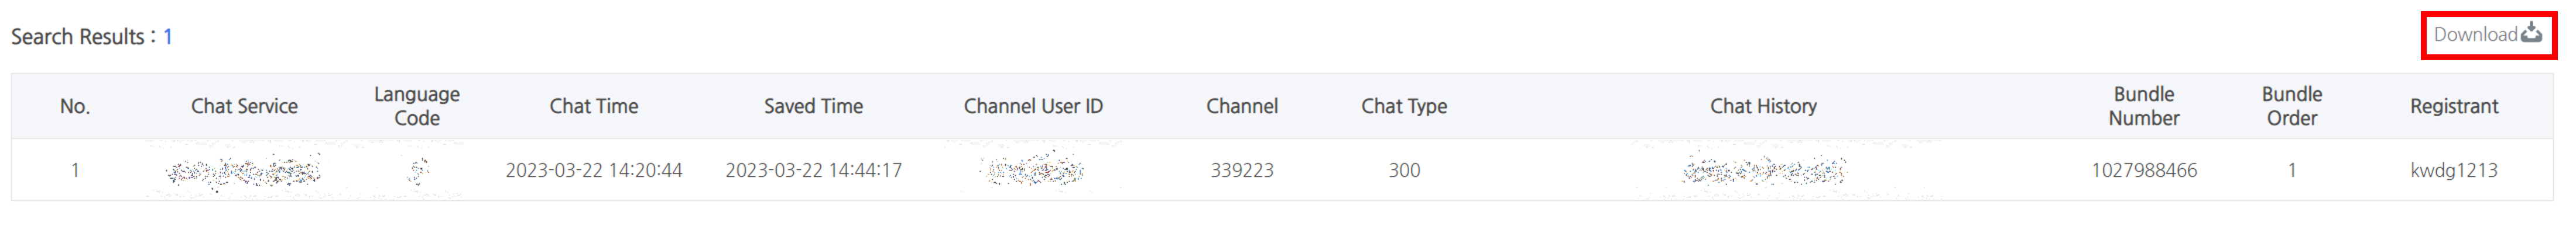Image resolution: width=2576 pixels, height=226 pixels.
Task: Select the search results count link
Action: click(x=168, y=37)
